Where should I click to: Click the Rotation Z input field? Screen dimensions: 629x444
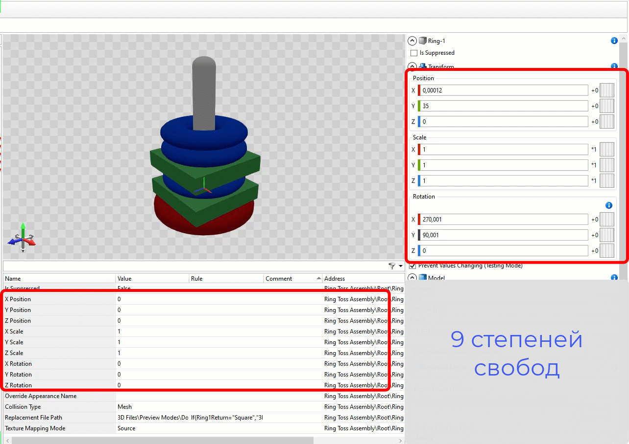pyautogui.click(x=503, y=250)
